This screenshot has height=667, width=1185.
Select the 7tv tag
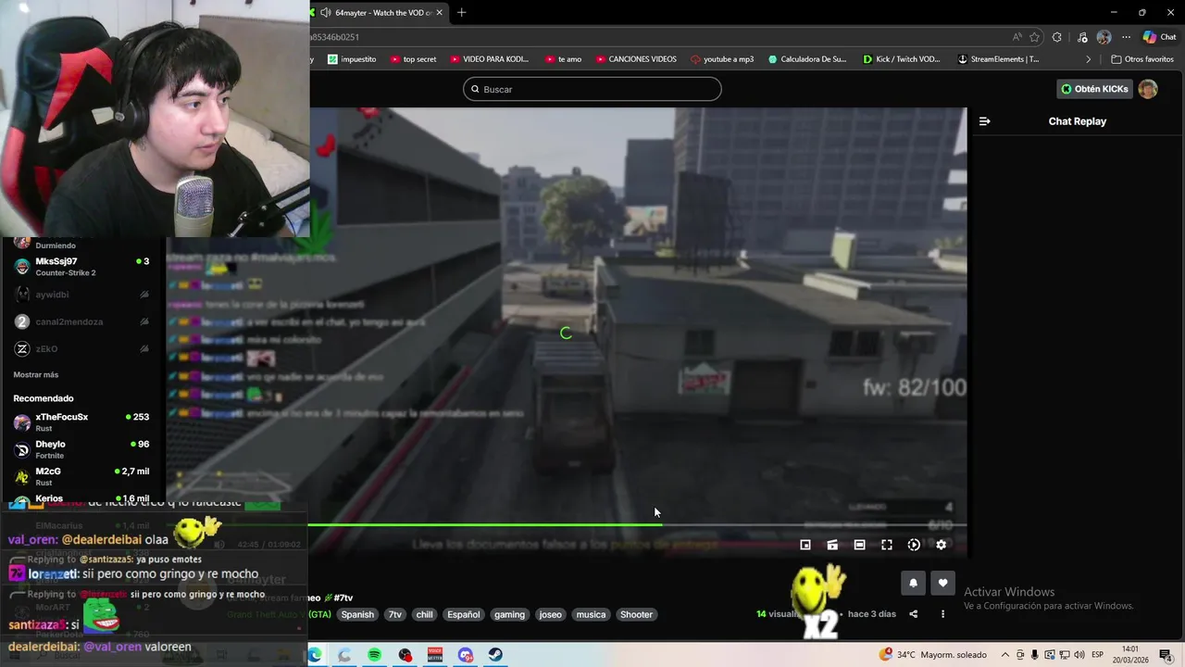[395, 614]
